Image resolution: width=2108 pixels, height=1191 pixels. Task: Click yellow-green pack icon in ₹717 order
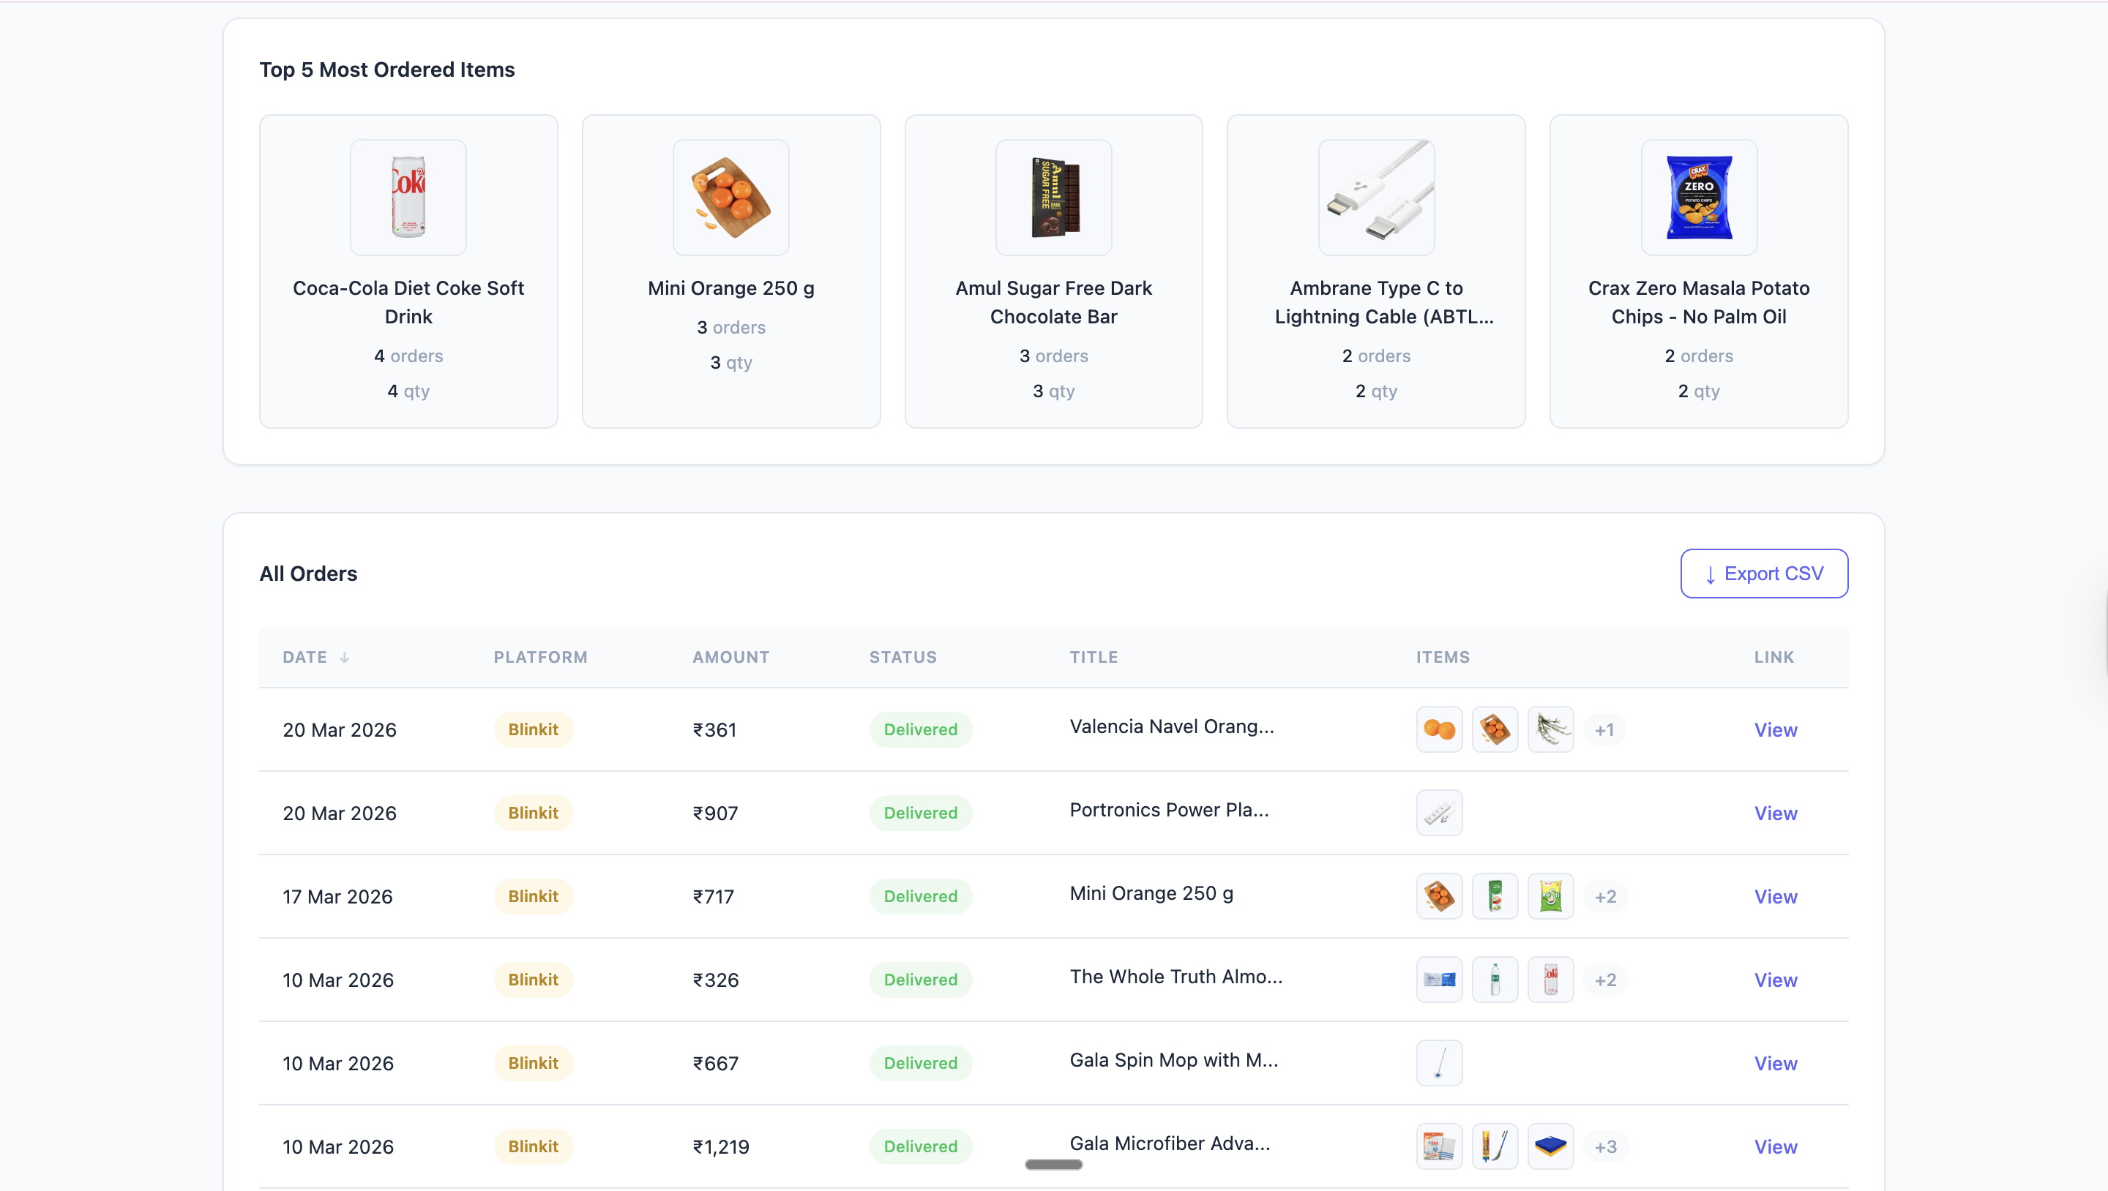1550,896
